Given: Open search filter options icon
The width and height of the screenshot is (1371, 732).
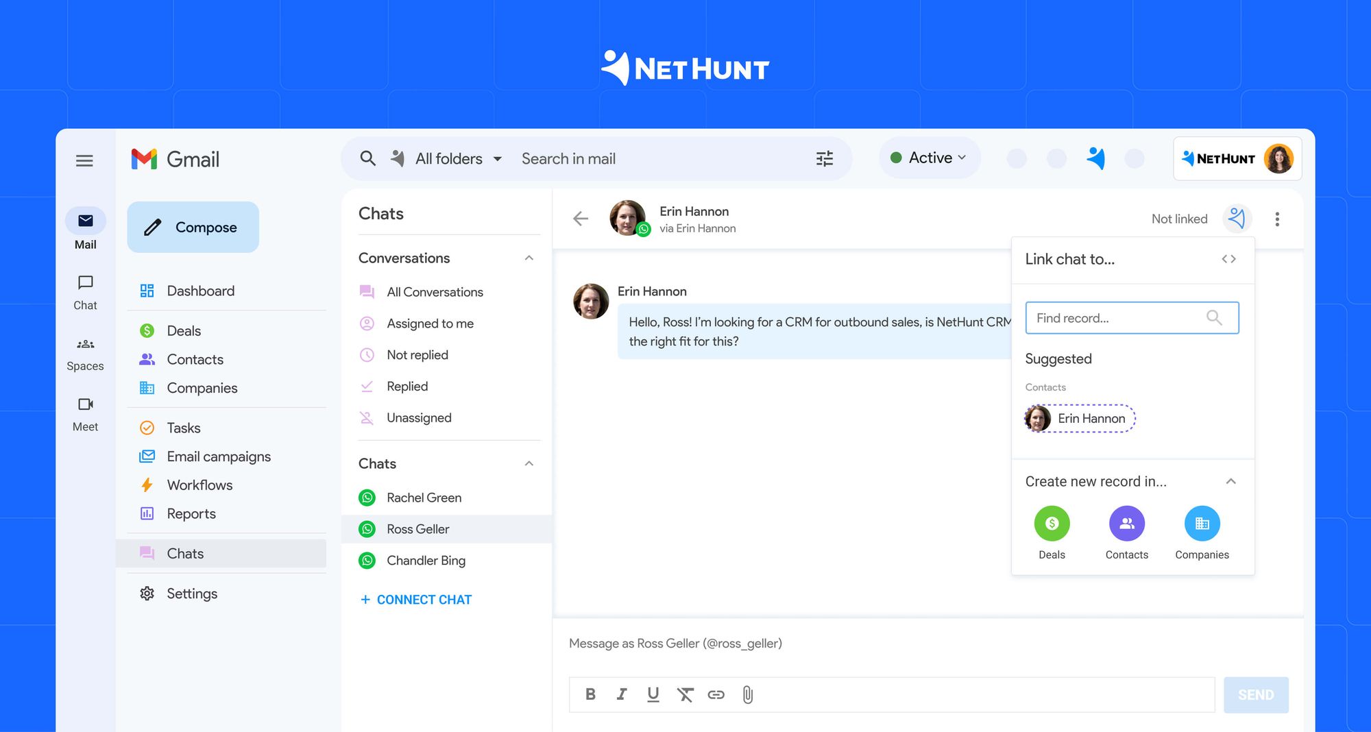Looking at the screenshot, I should pyautogui.click(x=825, y=158).
